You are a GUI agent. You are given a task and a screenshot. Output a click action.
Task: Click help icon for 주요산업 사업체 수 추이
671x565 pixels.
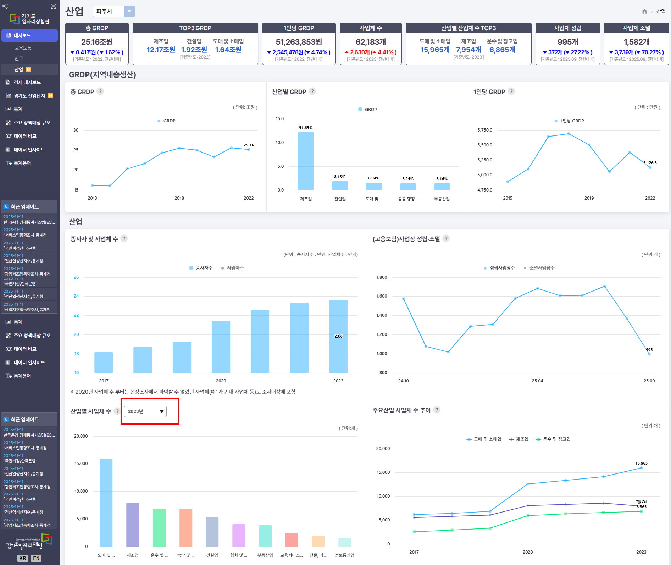click(x=437, y=410)
